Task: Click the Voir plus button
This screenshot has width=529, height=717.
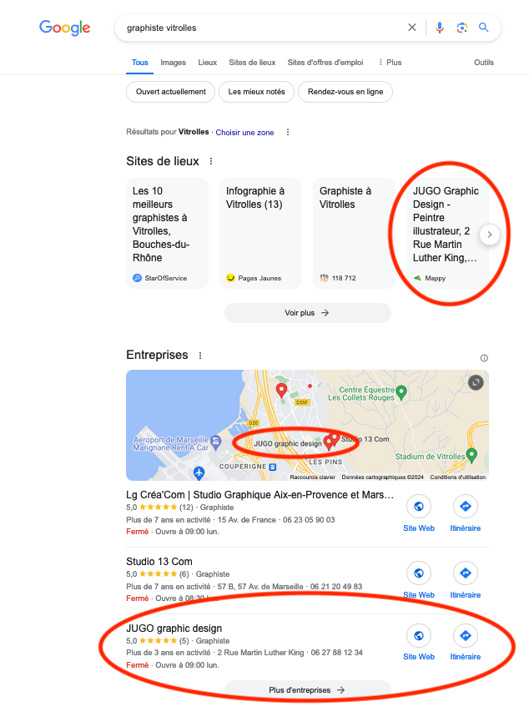Action: [308, 313]
